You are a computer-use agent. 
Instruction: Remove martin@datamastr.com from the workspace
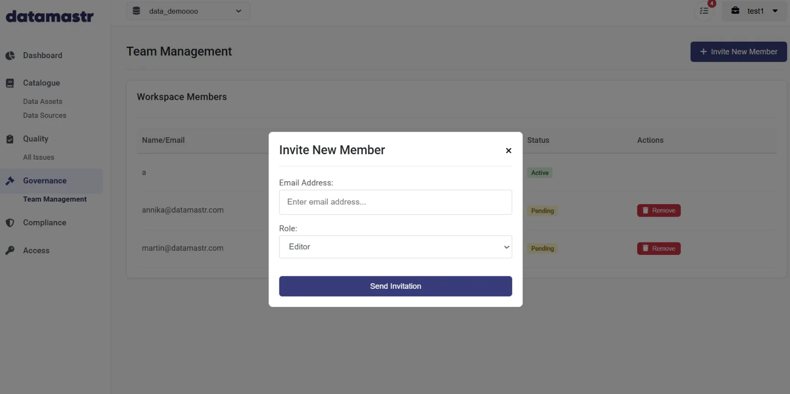659,248
